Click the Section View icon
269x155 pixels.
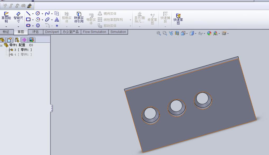[x=177, y=33]
